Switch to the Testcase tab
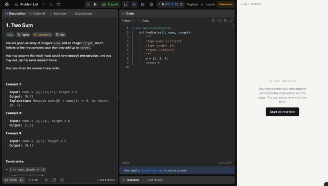 point(131,180)
